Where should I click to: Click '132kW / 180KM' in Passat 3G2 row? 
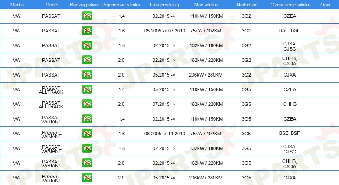[x=206, y=45]
